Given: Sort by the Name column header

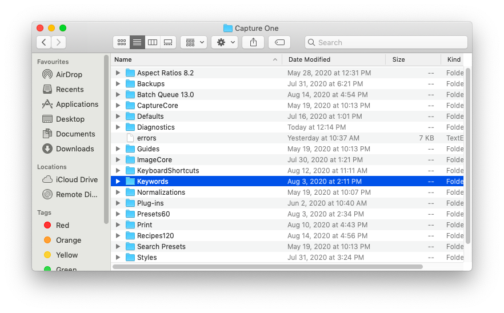Looking at the screenshot, I should 197,59.
